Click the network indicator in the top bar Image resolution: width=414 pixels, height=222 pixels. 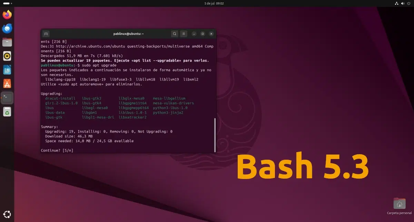point(396,3)
